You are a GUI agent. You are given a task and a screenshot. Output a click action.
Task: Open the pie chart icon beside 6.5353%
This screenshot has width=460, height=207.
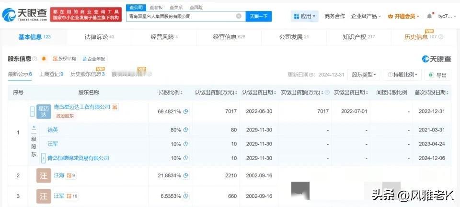pos(185,196)
